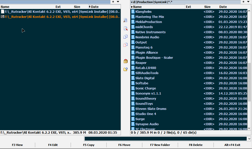This screenshot has width=252, height=149.
Task: Click the SoundToys folder icon
Action: tap(133, 104)
